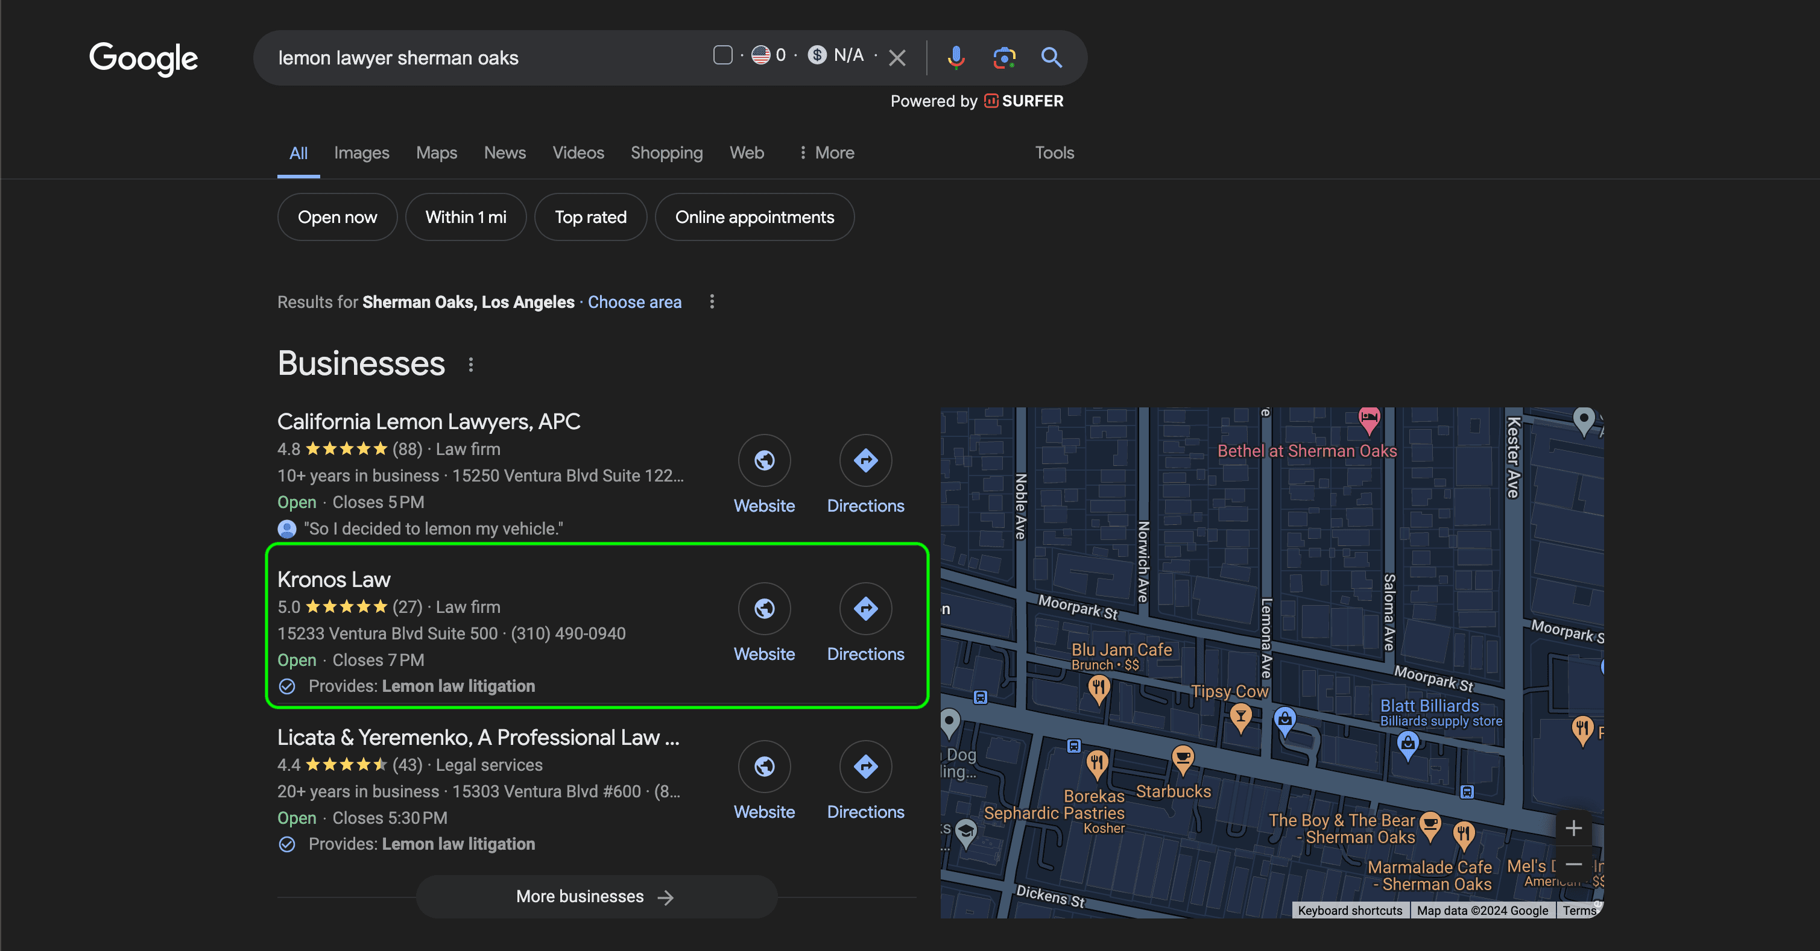Viewport: 1820px width, 951px height.
Task: Click Licata & Yeremenko Provides checkmark icon
Action: (287, 844)
